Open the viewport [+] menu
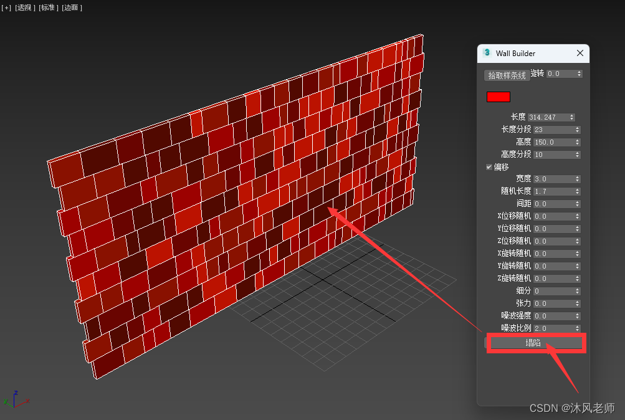The width and height of the screenshot is (625, 420). pyautogui.click(x=6, y=7)
